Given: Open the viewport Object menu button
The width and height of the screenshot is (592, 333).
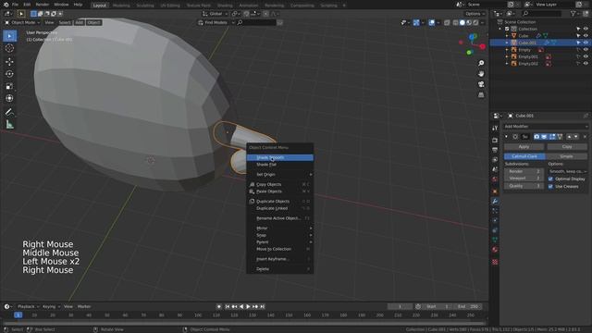Looking at the screenshot, I should 93,22.
